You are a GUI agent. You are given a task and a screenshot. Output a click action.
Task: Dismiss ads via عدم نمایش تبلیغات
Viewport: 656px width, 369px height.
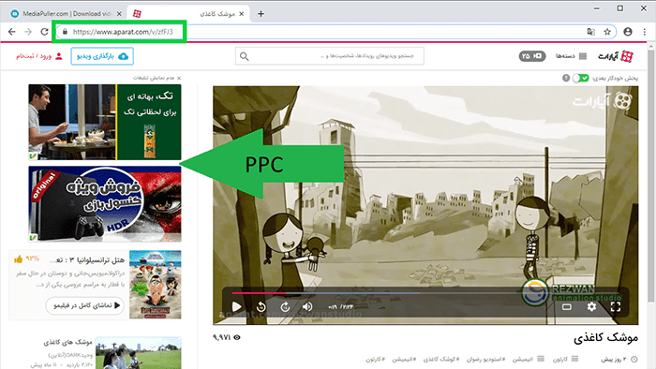(x=157, y=78)
